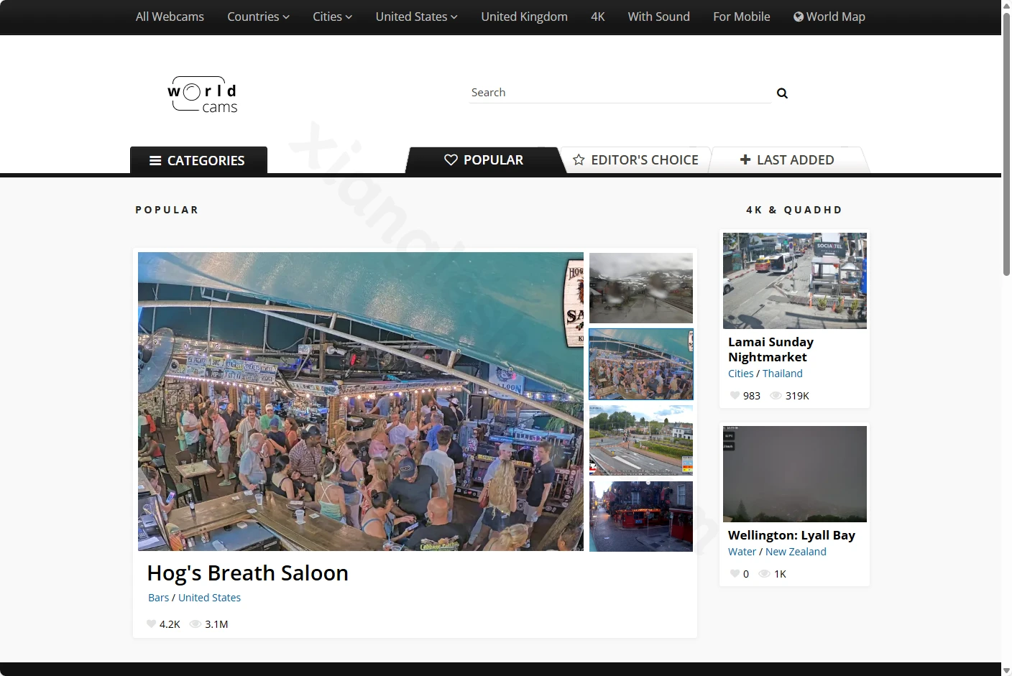Open the Cities link on Lamai card

740,374
